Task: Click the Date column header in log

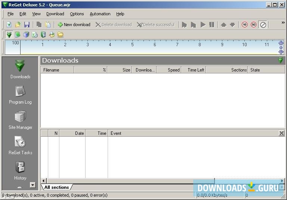Action: (72, 133)
